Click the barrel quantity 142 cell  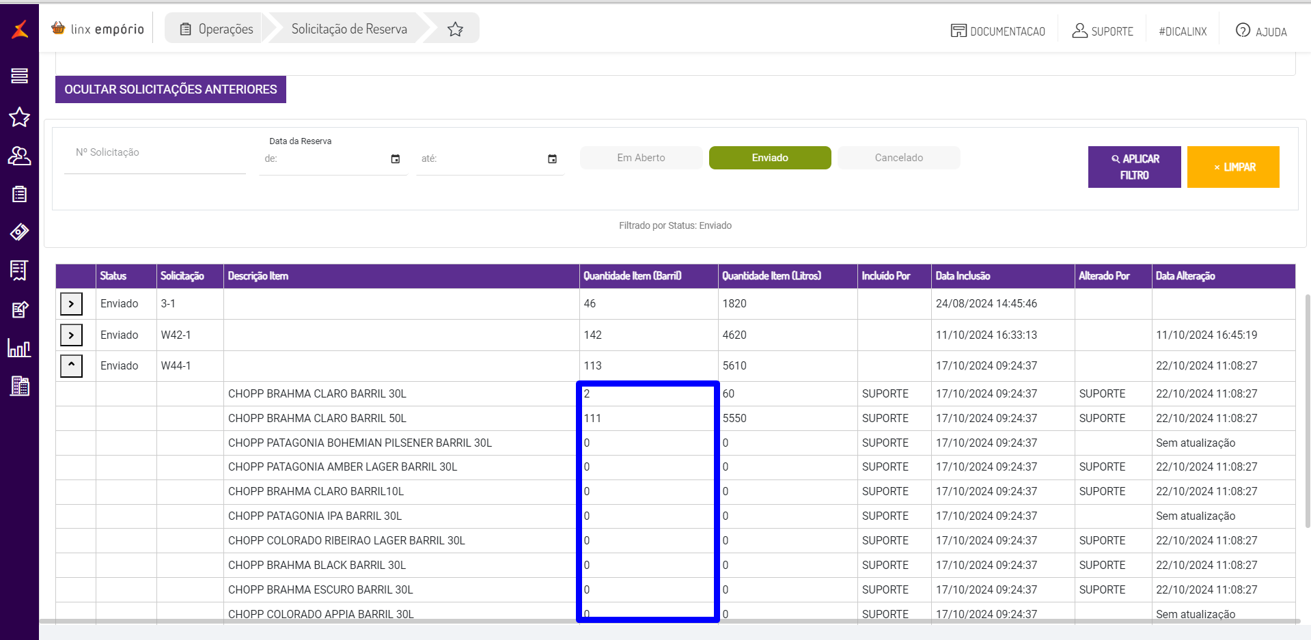point(649,335)
